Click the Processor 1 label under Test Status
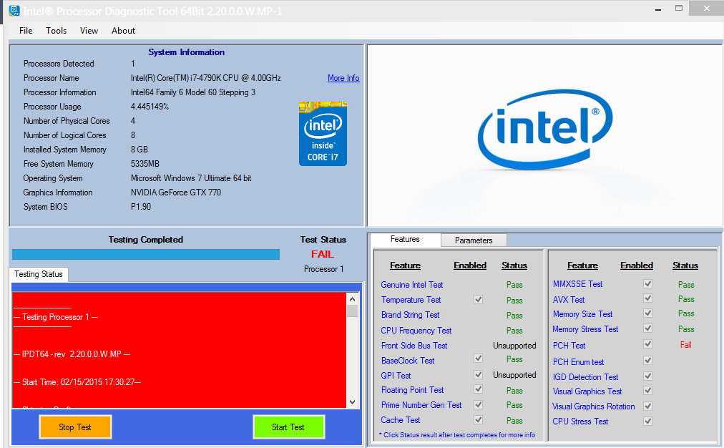Viewport: 724px width, 448px height. tap(323, 269)
